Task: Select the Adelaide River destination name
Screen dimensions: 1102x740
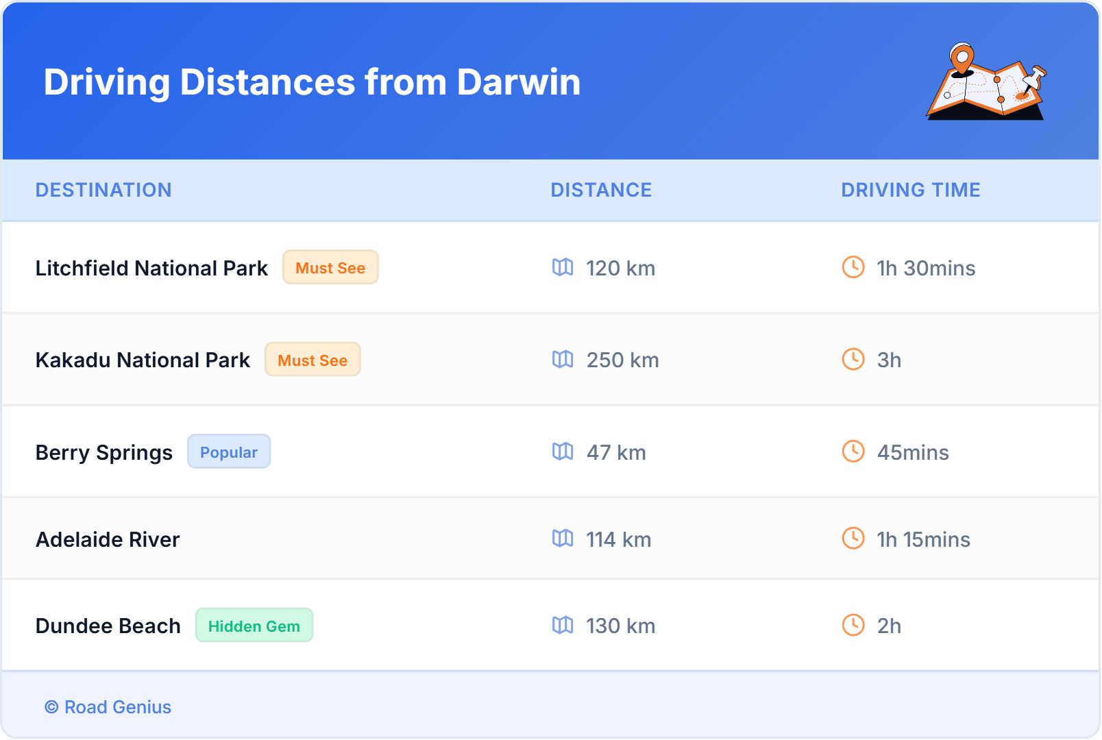Action: [108, 540]
